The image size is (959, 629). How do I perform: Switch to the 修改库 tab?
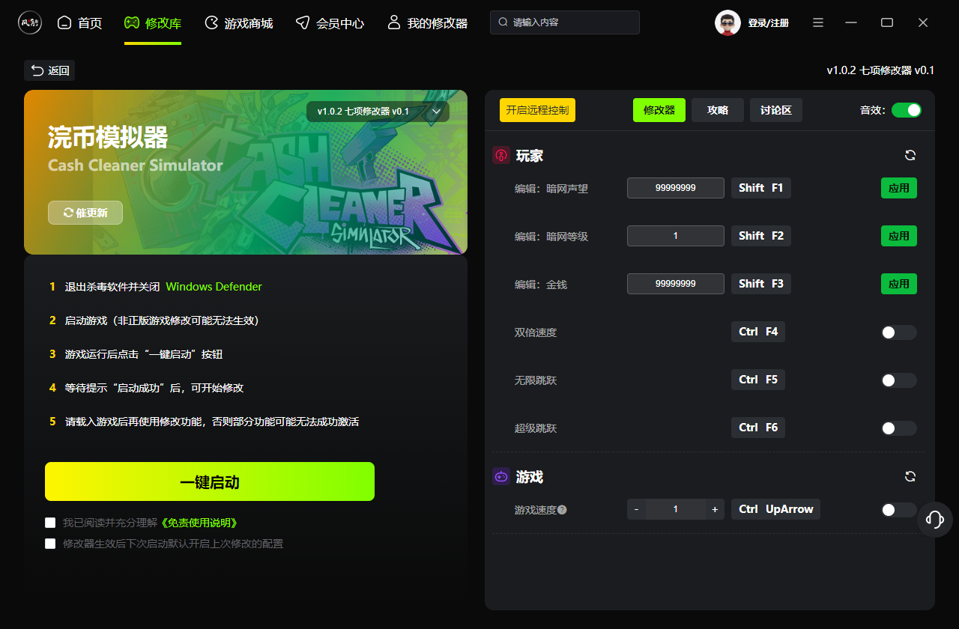(x=153, y=23)
